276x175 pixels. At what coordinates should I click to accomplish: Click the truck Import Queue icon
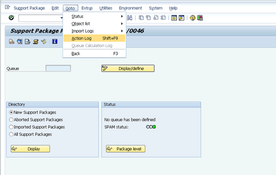(x=11, y=42)
